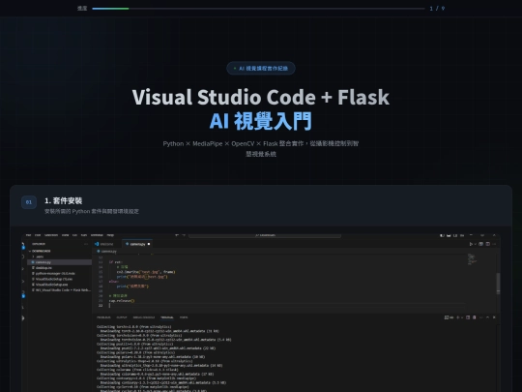Toggle the secondary sidebar layout icon
The image size is (522, 392).
[x=455, y=235]
